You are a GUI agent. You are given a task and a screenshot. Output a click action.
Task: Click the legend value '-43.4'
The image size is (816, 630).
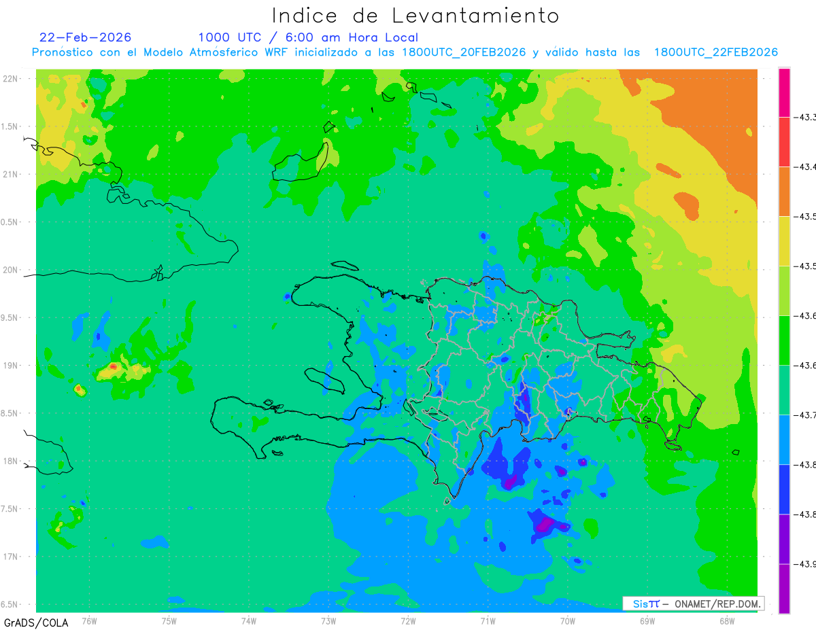click(806, 167)
